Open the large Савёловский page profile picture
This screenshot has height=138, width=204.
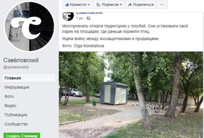[x=29, y=26]
